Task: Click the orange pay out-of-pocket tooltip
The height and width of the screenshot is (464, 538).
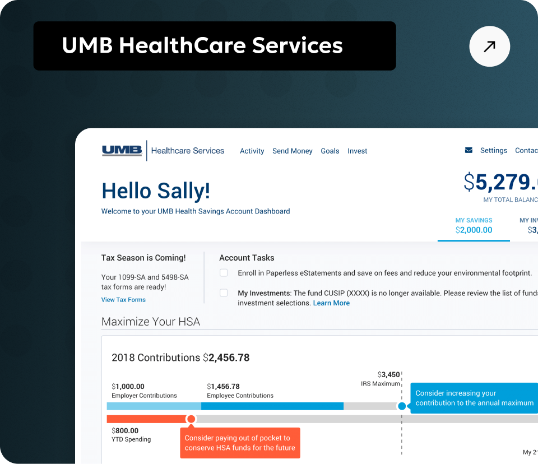Action: (x=240, y=443)
